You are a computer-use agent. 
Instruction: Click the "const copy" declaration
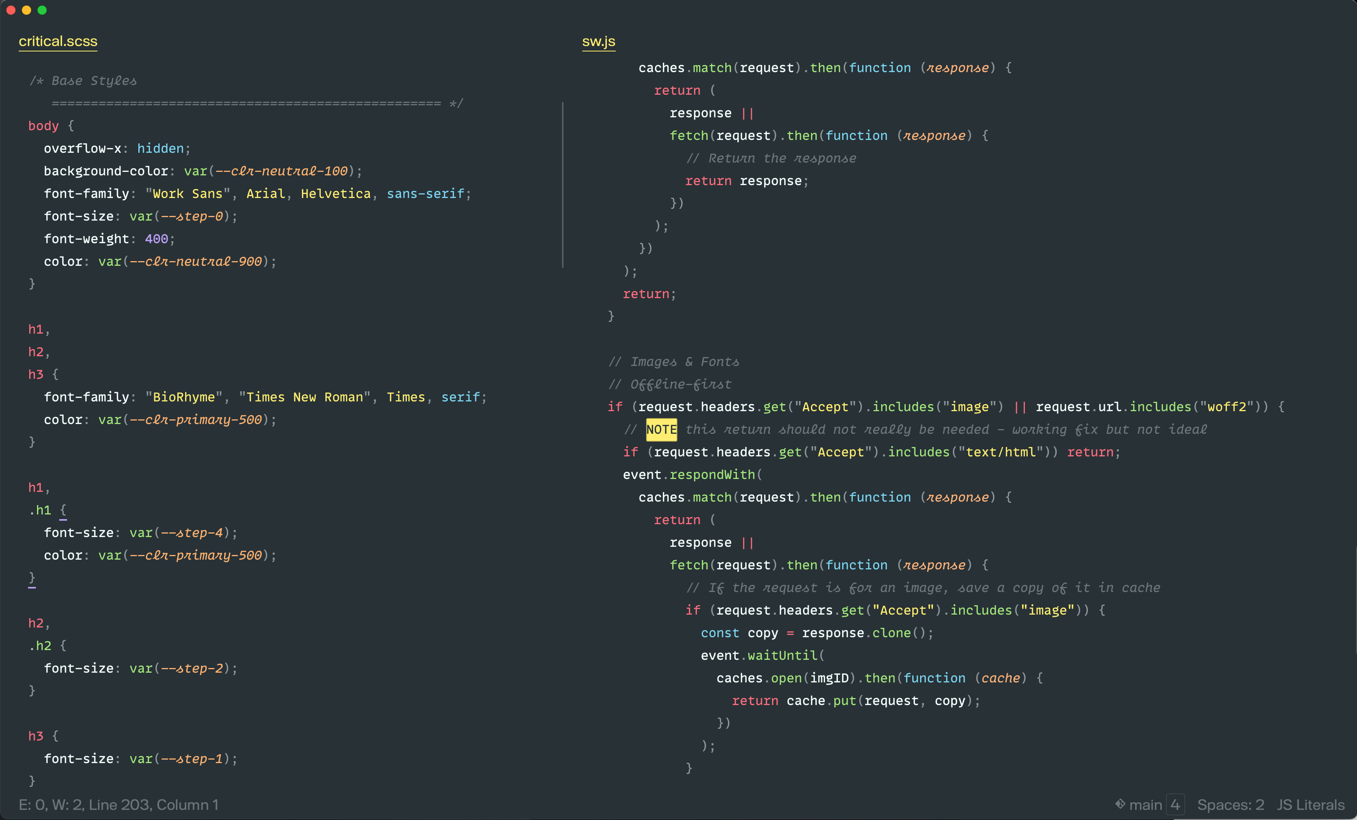[x=739, y=633]
